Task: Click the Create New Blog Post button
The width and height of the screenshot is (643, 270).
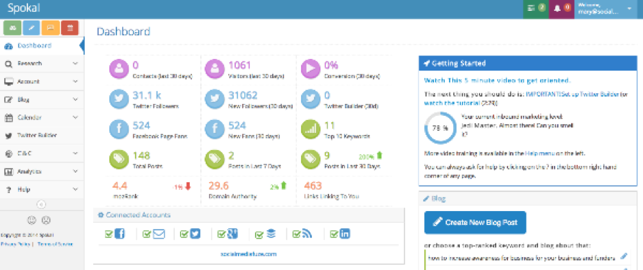Action: (475, 223)
